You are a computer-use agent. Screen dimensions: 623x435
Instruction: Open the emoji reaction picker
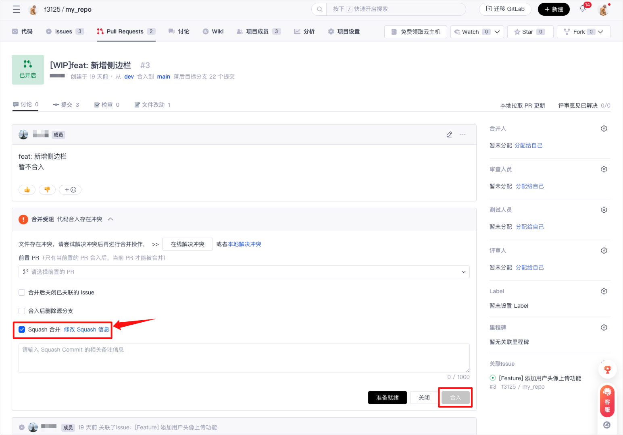(70, 189)
